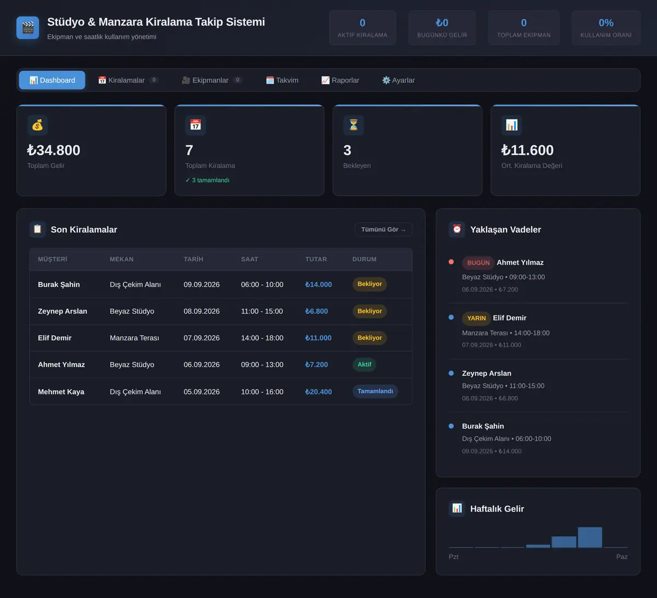Click the MÜŞTERİ column header

(53, 259)
